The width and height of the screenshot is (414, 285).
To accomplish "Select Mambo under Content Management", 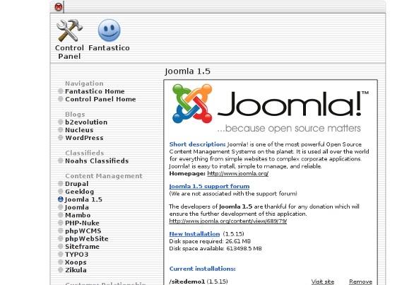I will click(x=78, y=215).
